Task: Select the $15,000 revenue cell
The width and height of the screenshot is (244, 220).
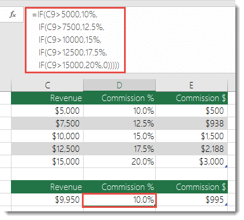Action: [47, 162]
